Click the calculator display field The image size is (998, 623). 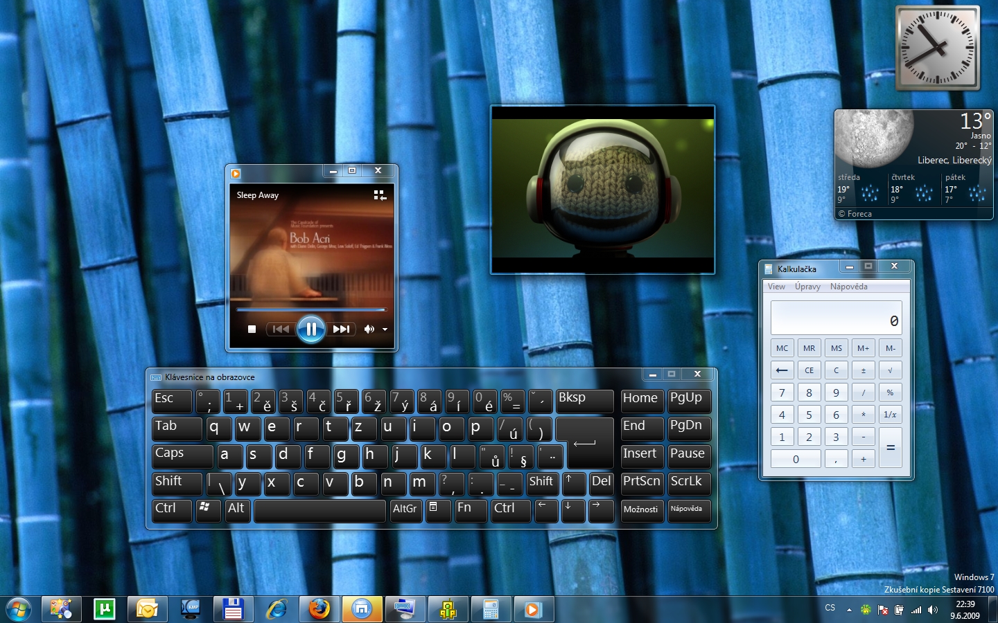837,318
